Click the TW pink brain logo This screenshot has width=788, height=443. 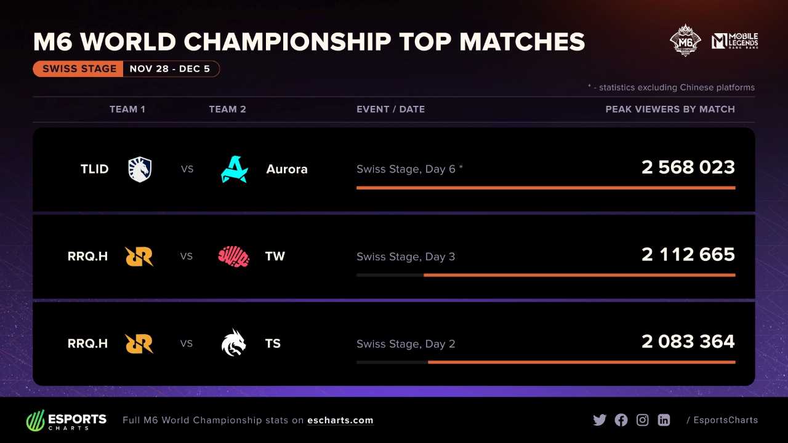234,257
